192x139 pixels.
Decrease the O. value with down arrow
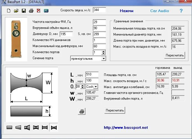[83, 88]
